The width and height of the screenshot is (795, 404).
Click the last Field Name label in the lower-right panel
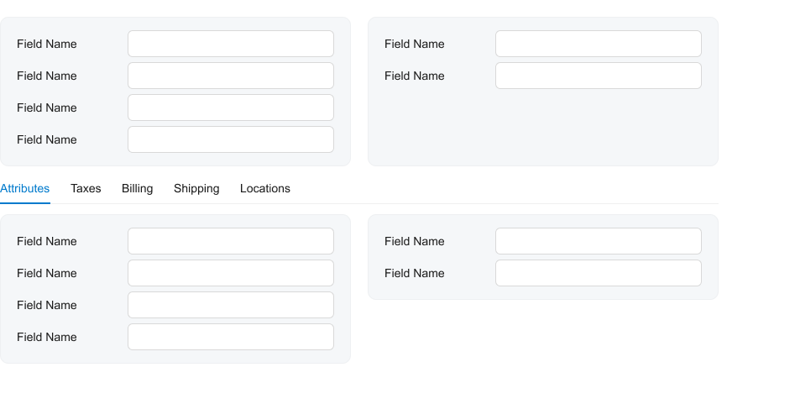pos(415,273)
